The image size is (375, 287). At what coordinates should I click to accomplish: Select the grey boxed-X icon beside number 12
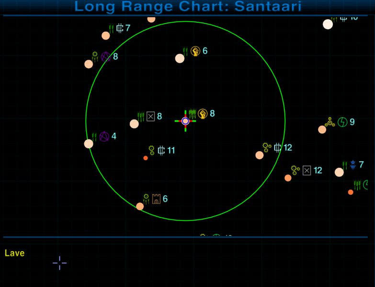307,170
